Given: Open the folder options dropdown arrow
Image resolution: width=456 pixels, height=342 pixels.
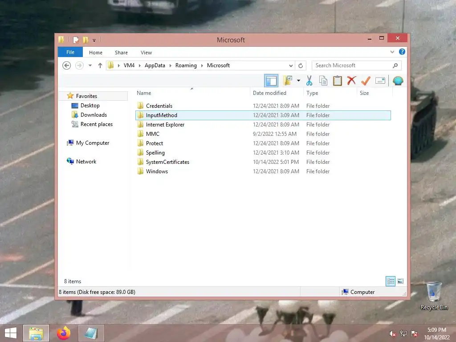Looking at the screenshot, I should 298,81.
